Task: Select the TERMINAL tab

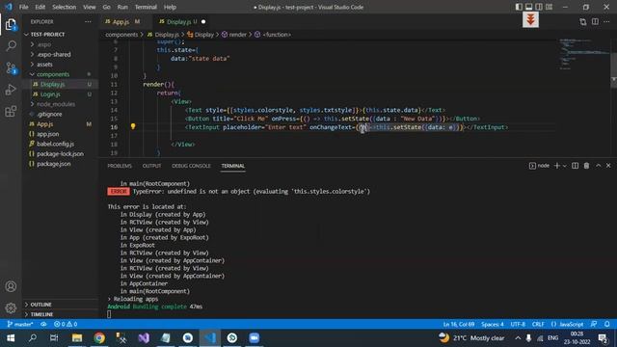Action: point(233,166)
